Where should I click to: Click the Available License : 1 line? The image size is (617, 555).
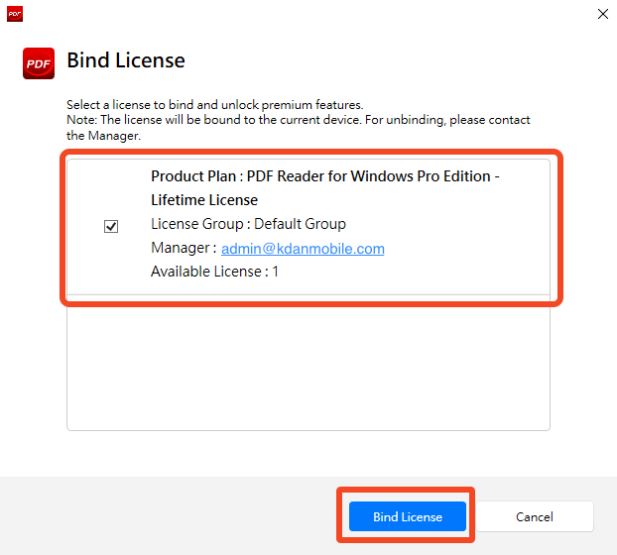click(214, 272)
